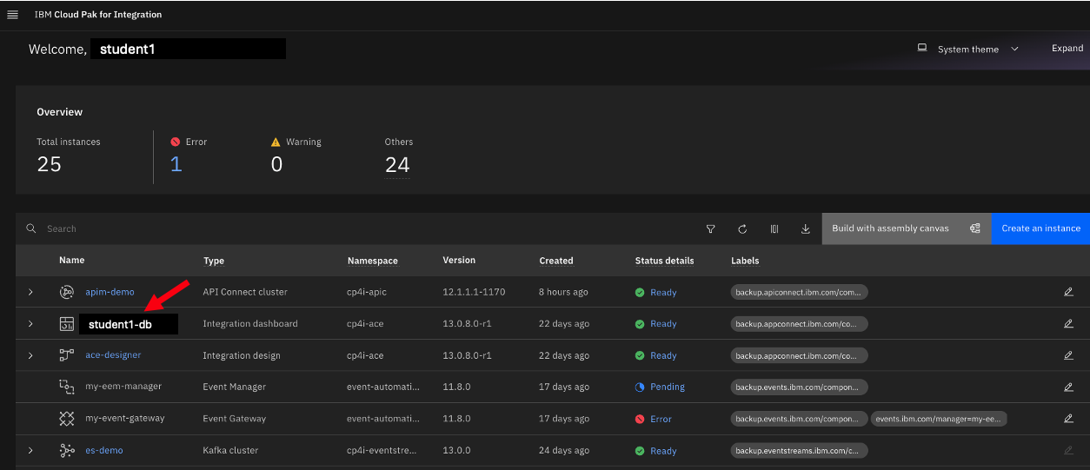The width and height of the screenshot is (1090, 470).
Task: Click Build with assembly canvas
Action: [x=907, y=228]
